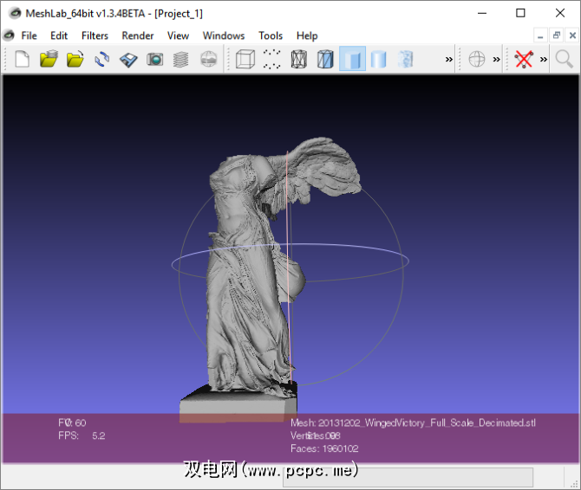The height and width of the screenshot is (490, 581).
Task: Click the magnifier search icon
Action: click(565, 60)
